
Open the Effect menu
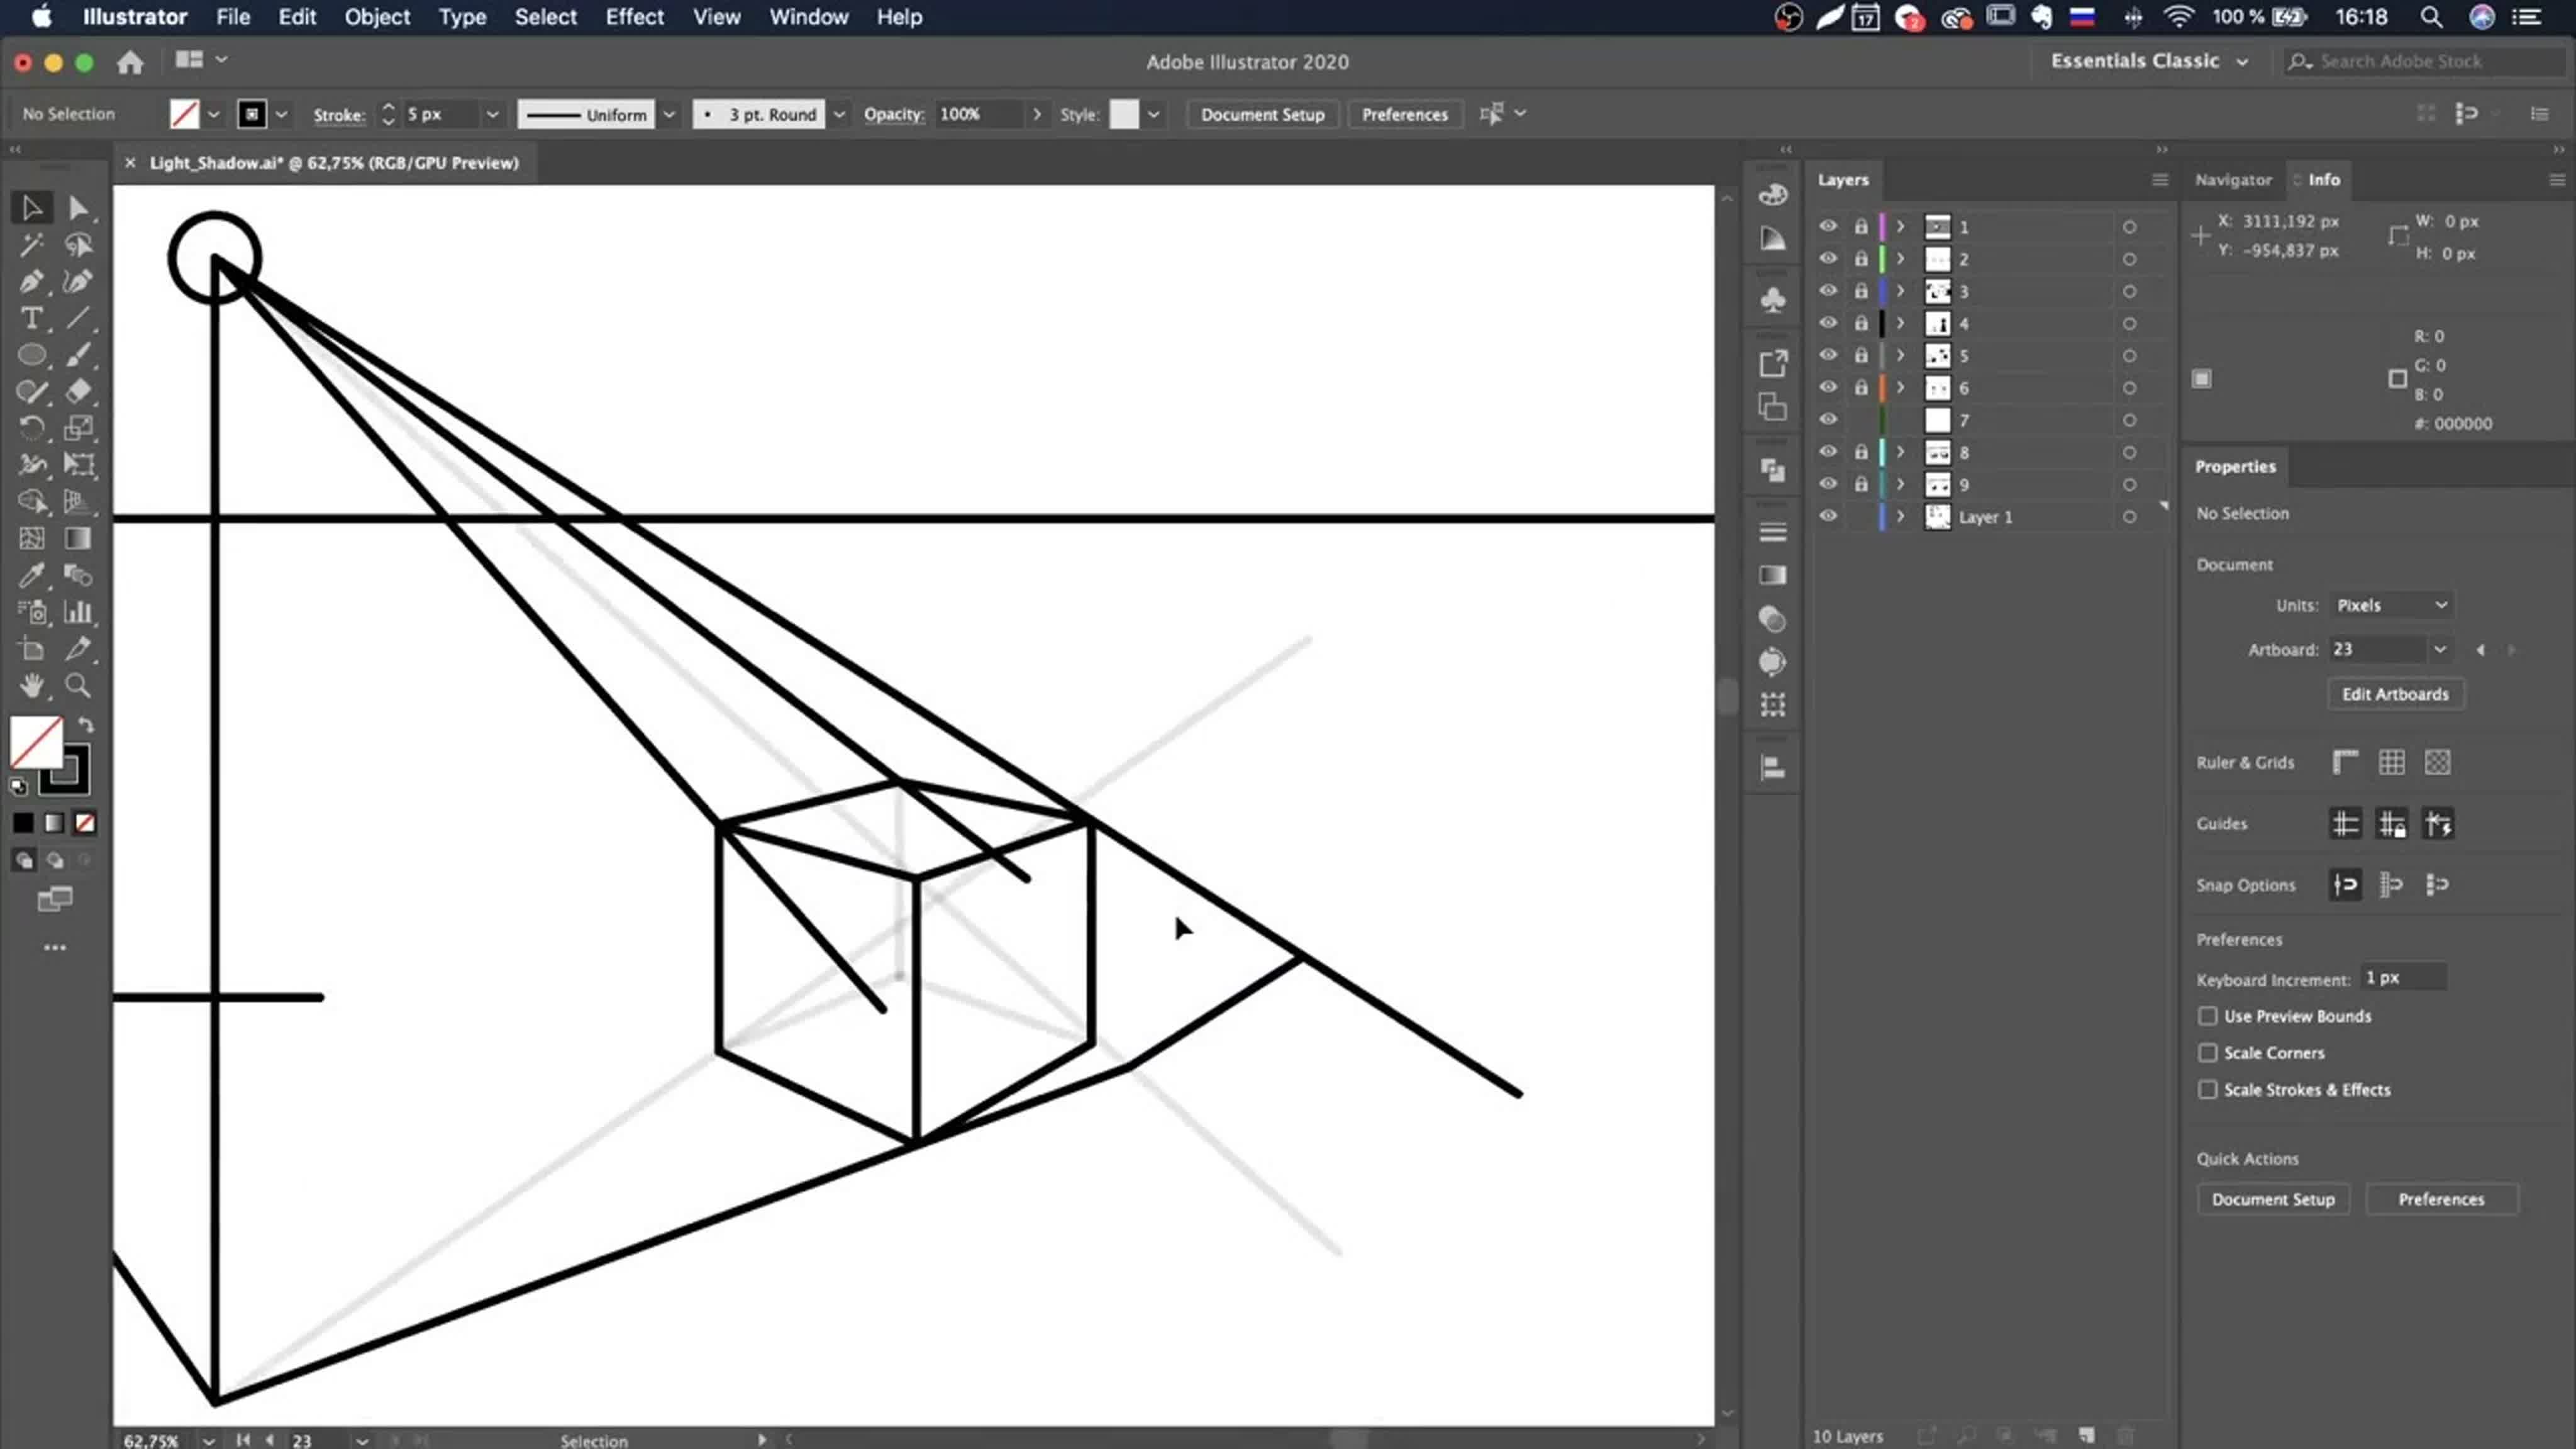coord(634,17)
